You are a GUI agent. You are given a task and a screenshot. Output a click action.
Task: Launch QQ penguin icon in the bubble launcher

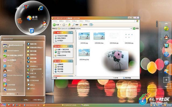44,23
